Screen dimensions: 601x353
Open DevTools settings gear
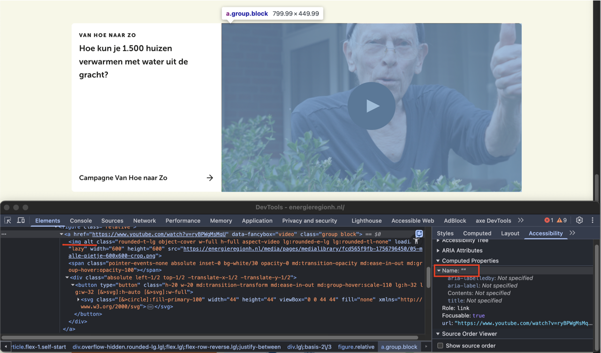579,220
